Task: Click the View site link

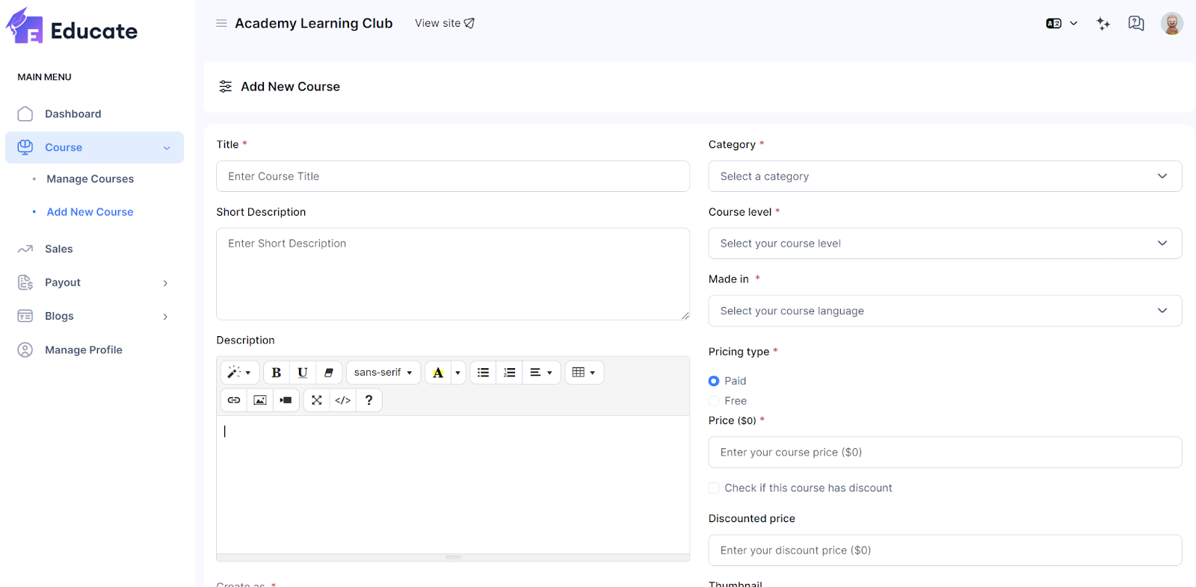Action: coord(445,23)
